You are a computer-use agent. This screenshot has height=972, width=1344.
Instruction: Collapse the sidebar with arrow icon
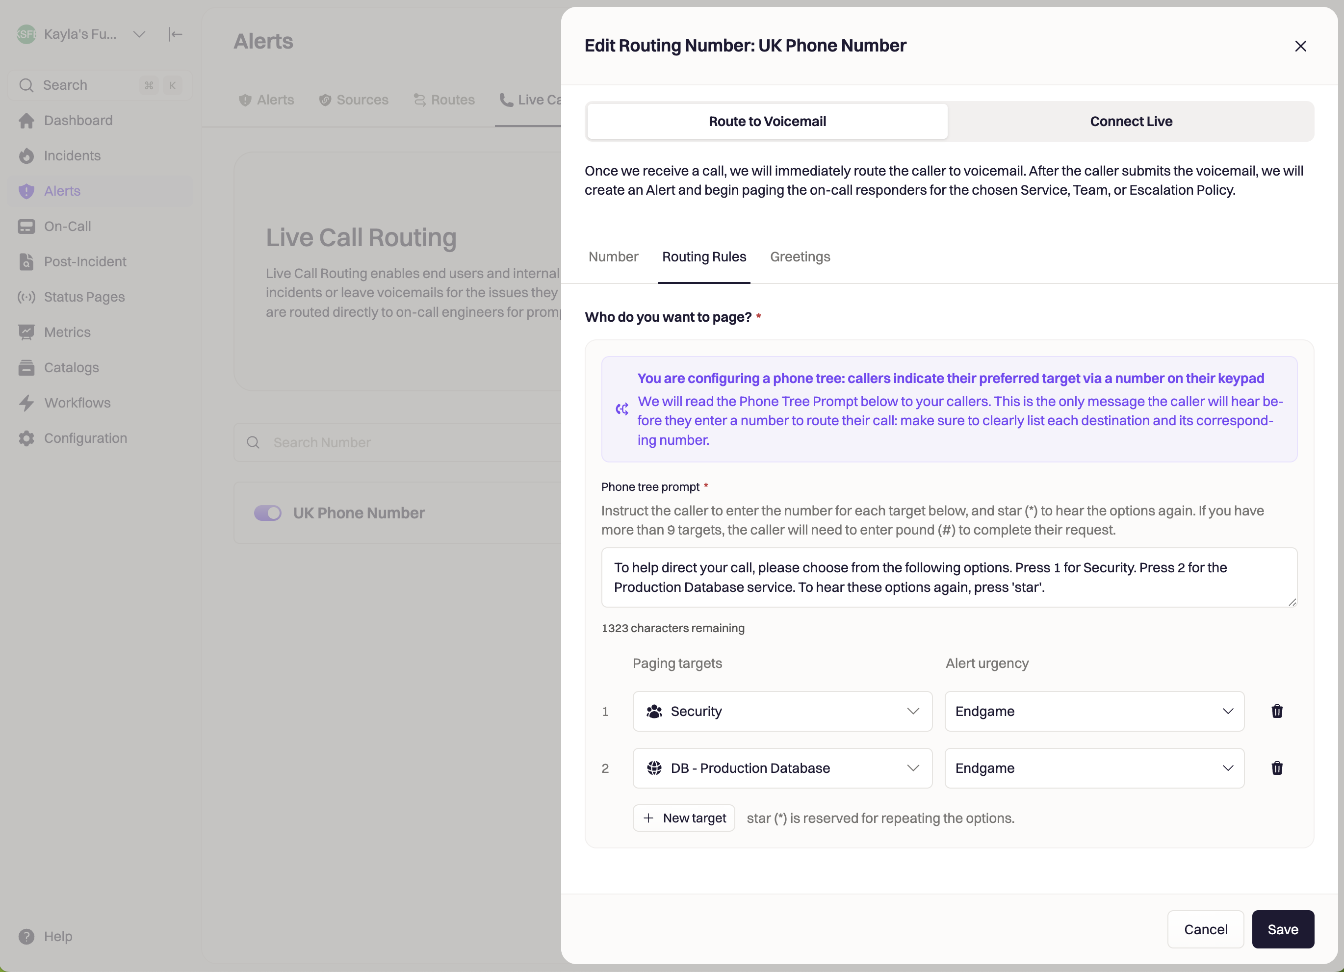(x=175, y=34)
